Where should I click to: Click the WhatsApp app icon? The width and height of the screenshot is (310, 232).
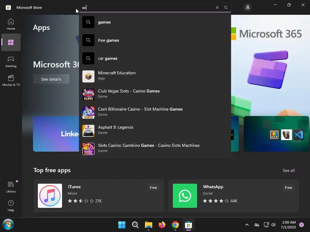click(x=185, y=196)
